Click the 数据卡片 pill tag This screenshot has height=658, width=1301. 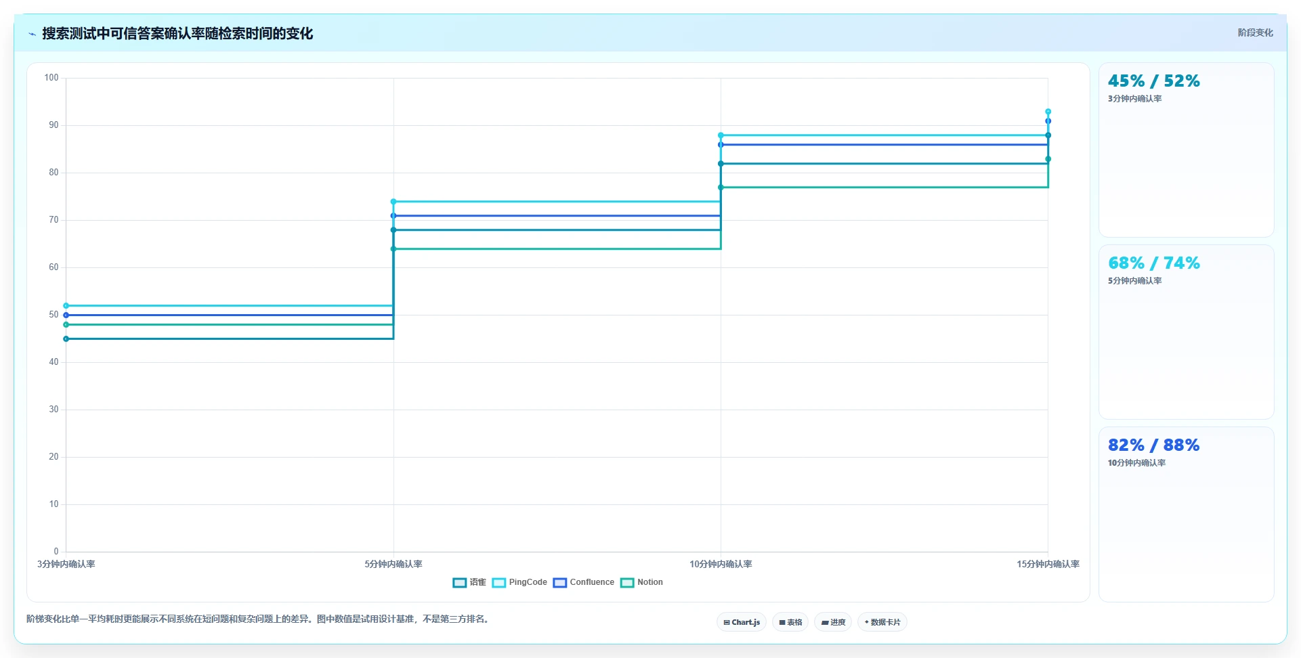tap(882, 622)
